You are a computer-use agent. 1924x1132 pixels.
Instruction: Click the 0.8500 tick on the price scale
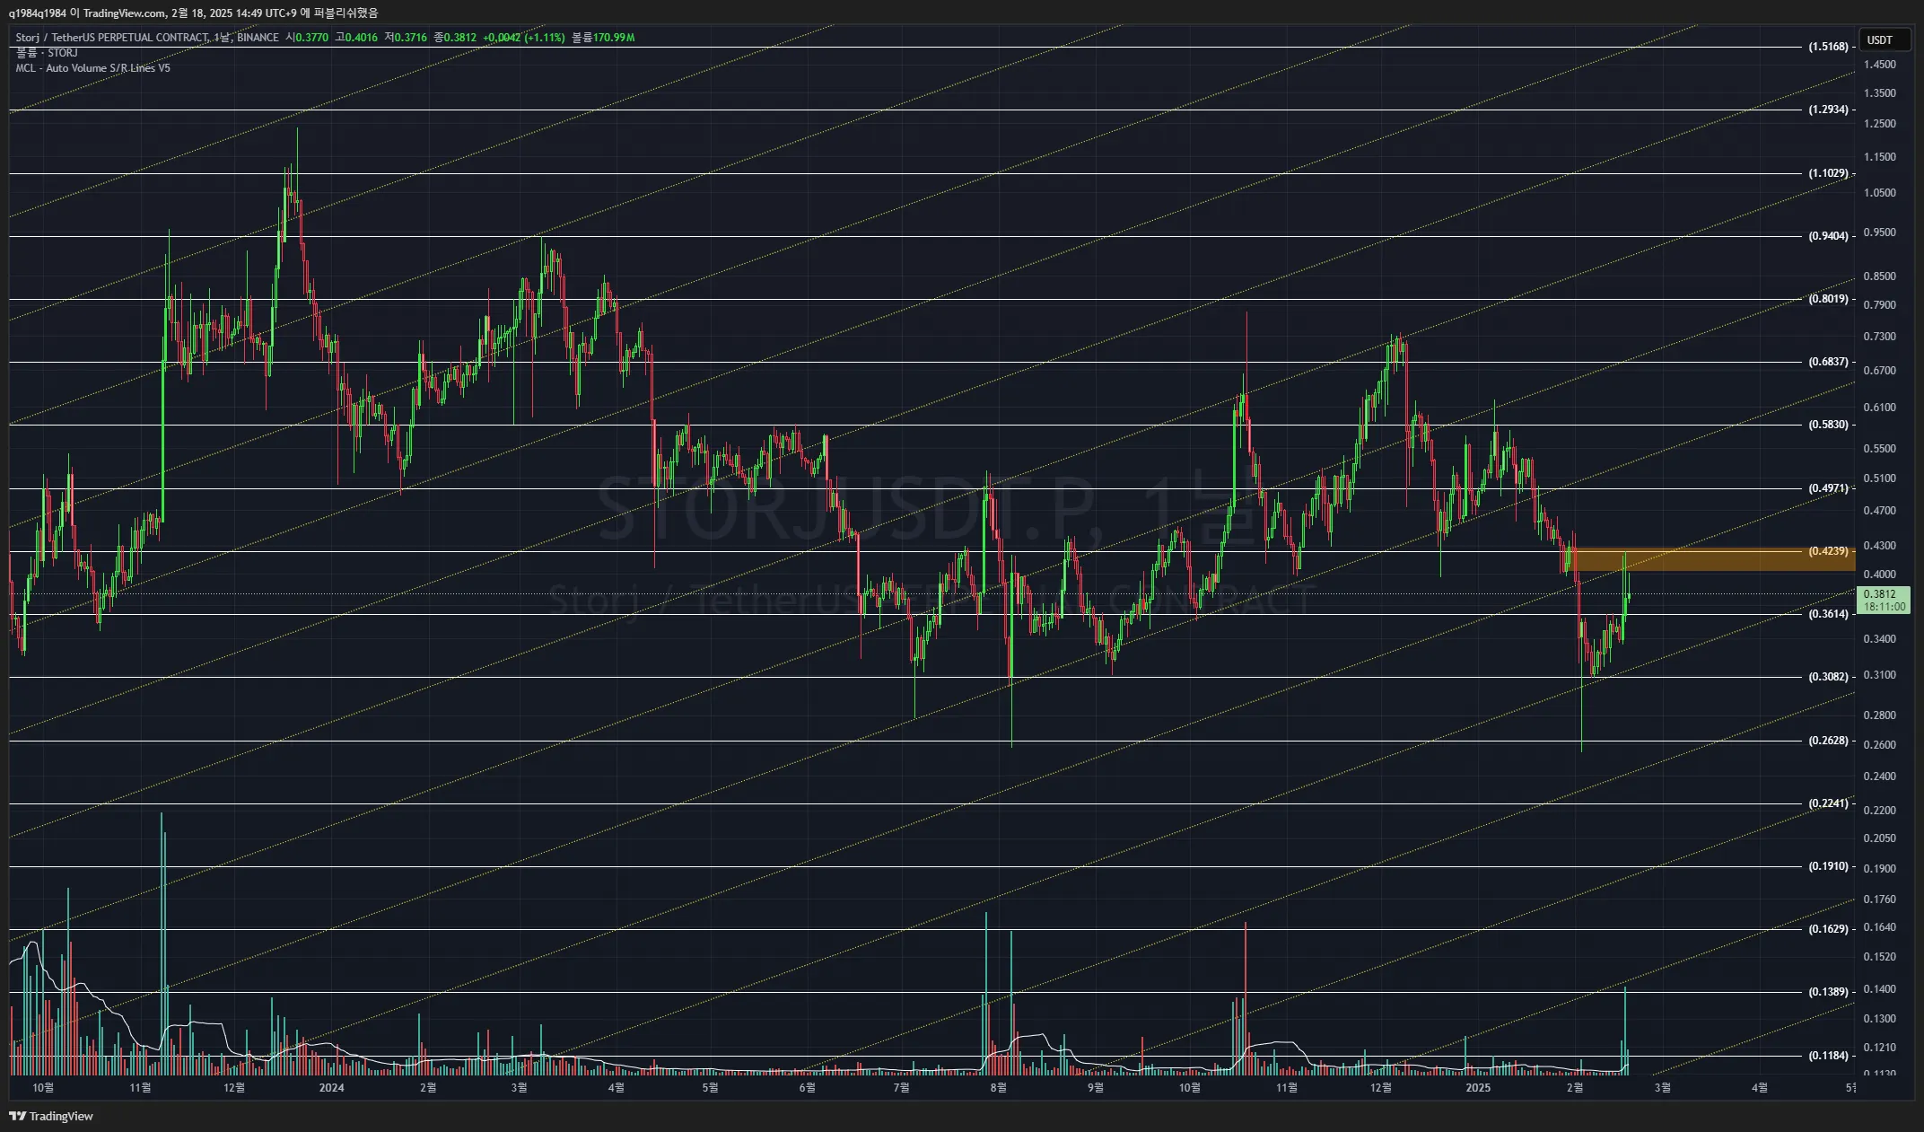tap(1880, 276)
